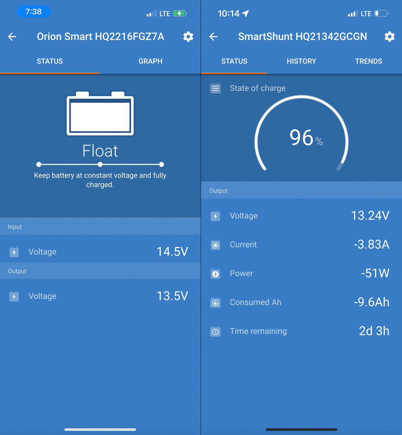Tap the SmartShunt Output section header

[x=301, y=190]
